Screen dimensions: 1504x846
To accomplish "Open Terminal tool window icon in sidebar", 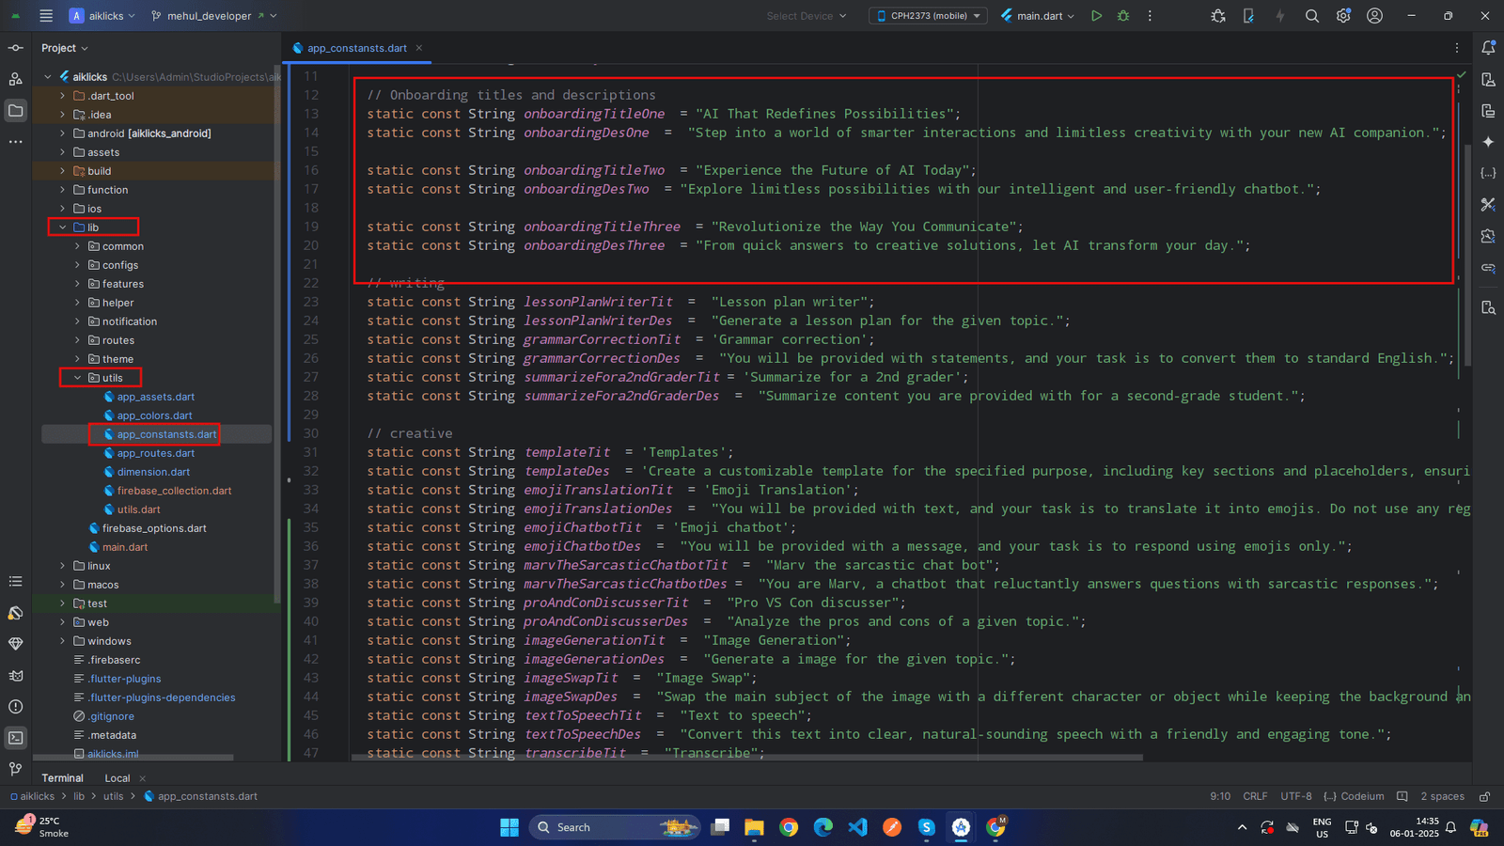I will click(16, 738).
